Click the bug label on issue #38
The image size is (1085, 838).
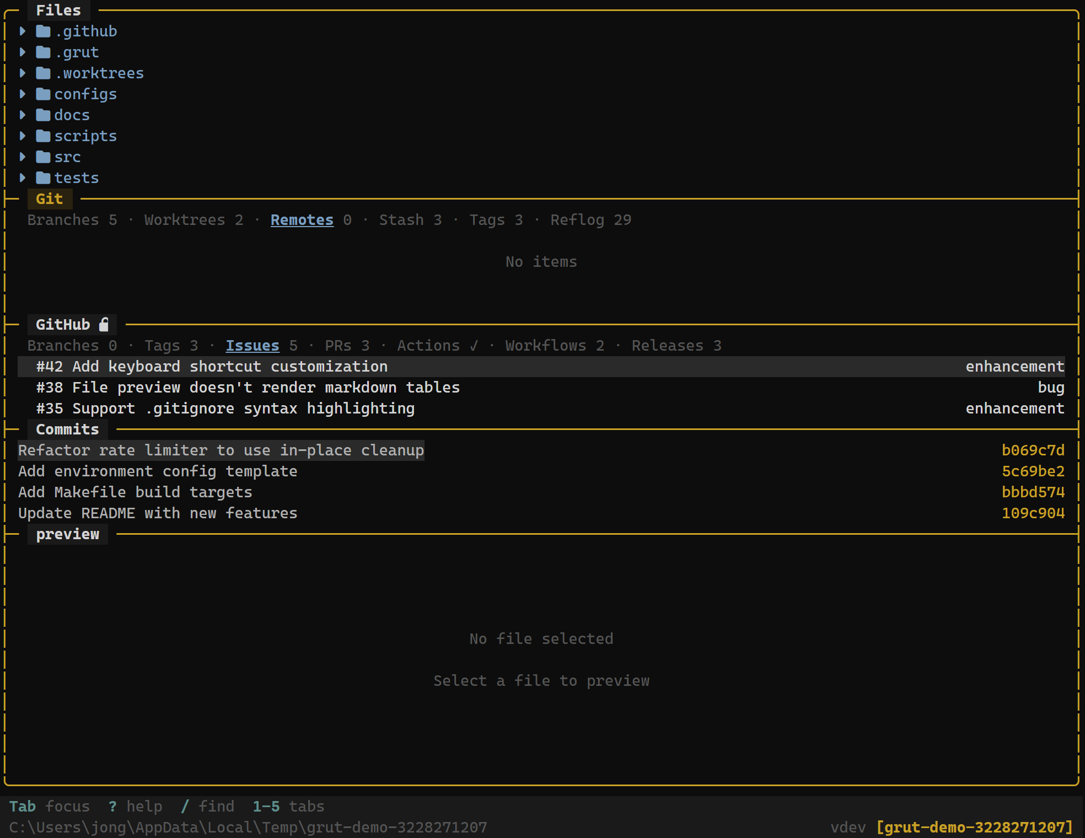(1051, 388)
